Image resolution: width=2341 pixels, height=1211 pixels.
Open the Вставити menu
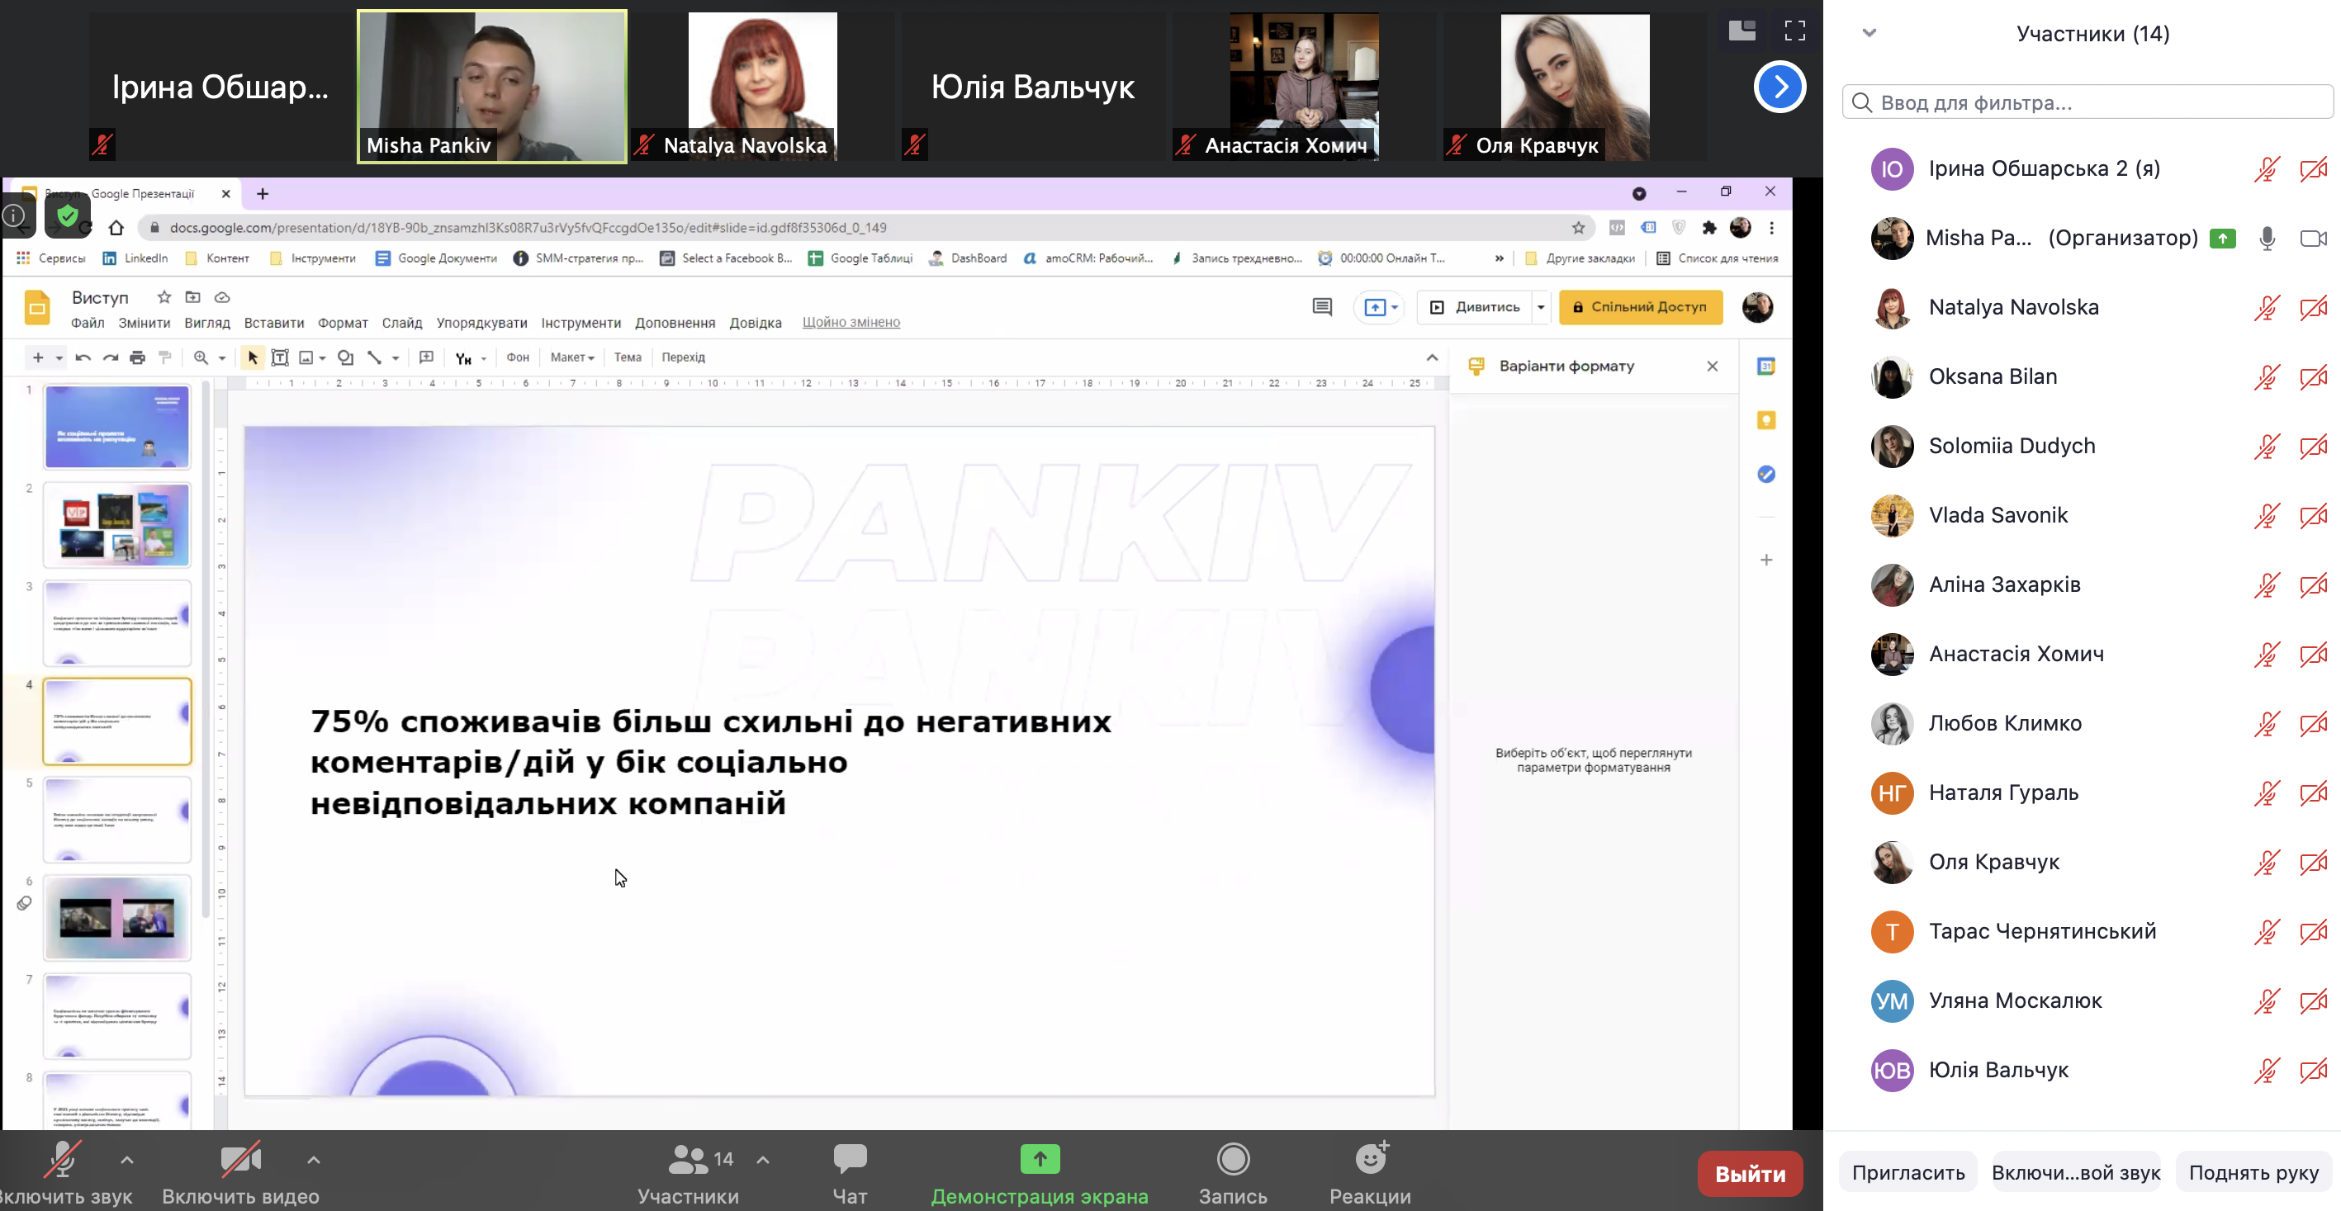coord(273,323)
